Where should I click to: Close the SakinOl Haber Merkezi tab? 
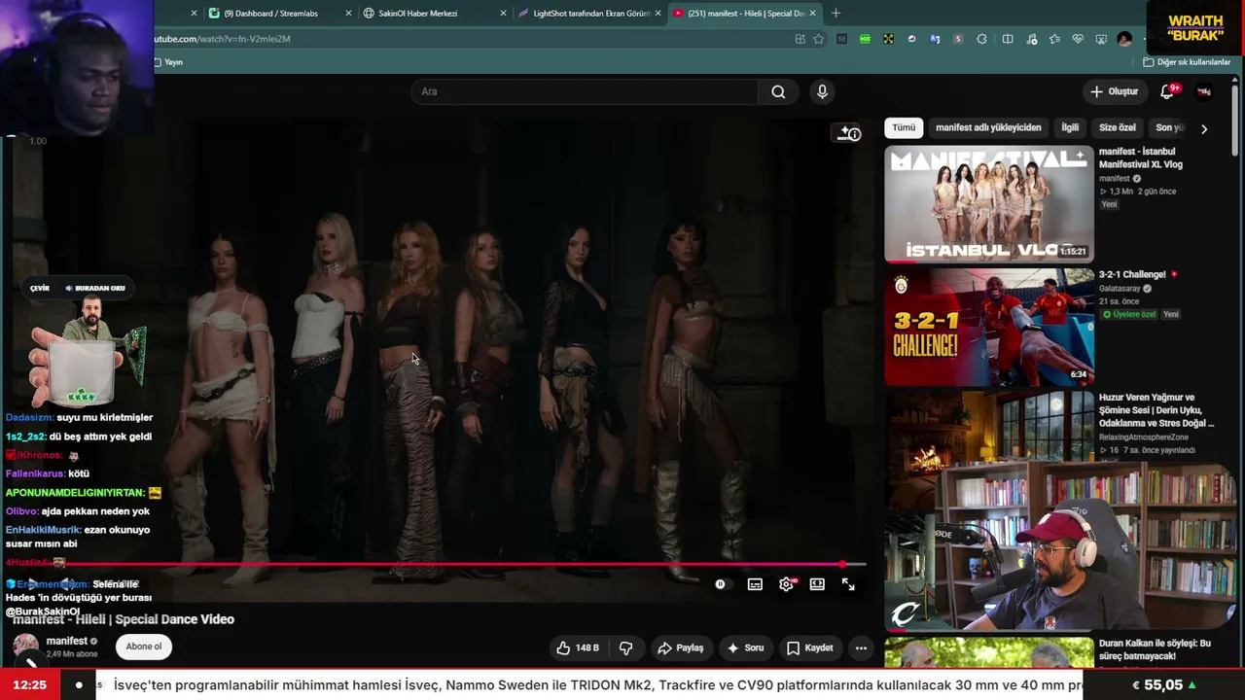(x=503, y=14)
